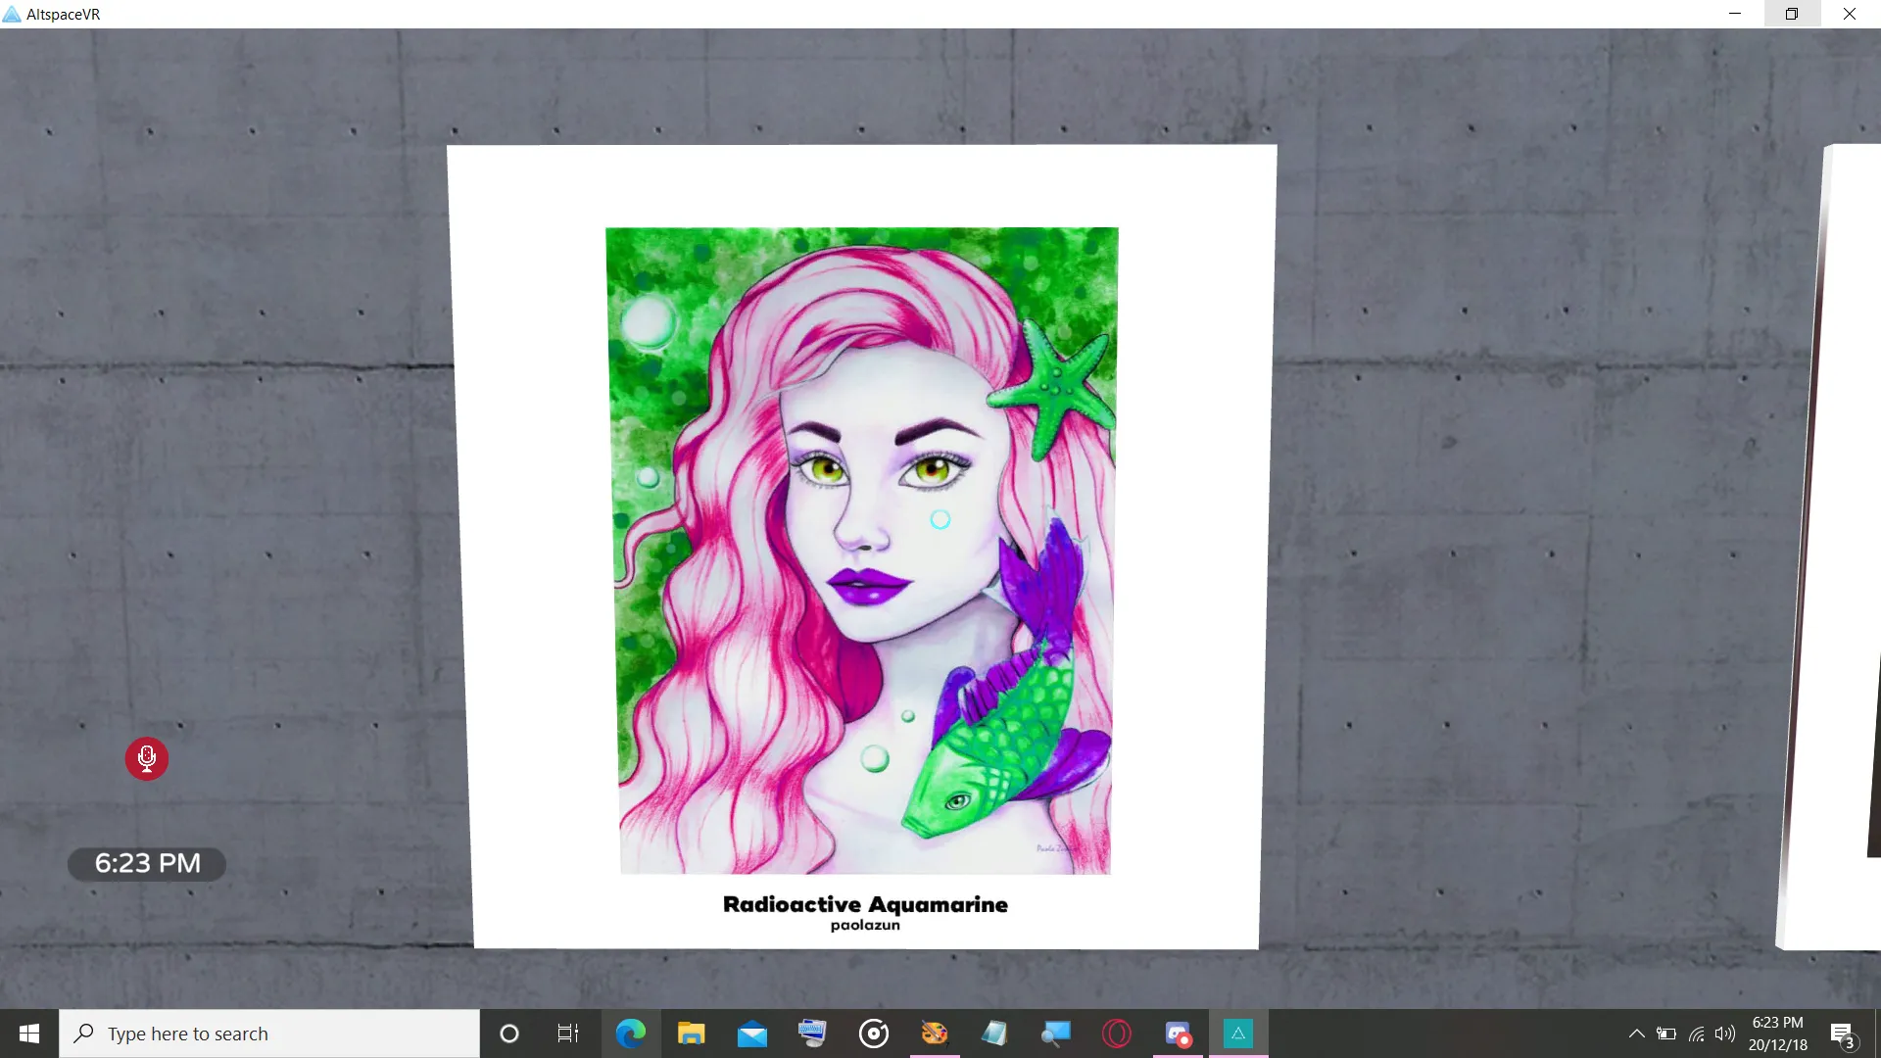Viewport: 1881px width, 1058px height.
Task: Open the circular disc taskbar app
Action: coord(873,1034)
